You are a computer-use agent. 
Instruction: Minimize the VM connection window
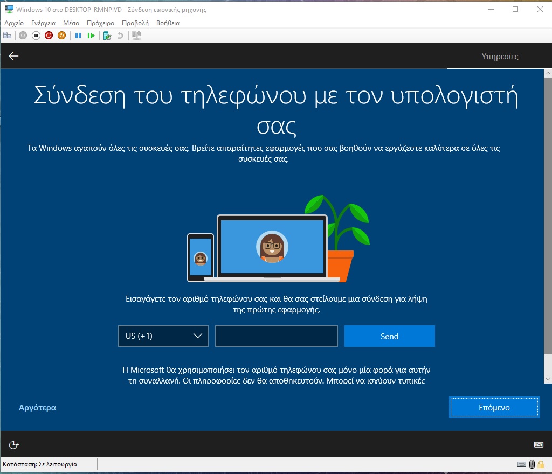tap(491, 10)
